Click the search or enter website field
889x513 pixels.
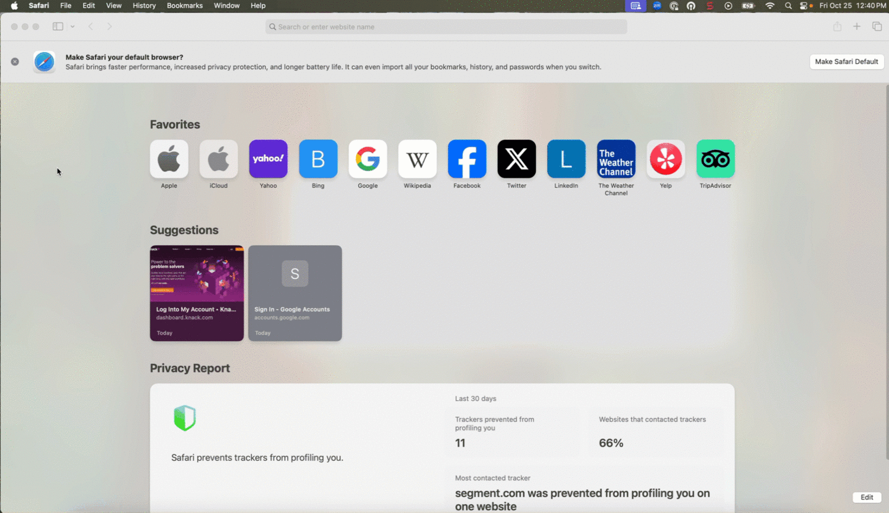(x=446, y=27)
